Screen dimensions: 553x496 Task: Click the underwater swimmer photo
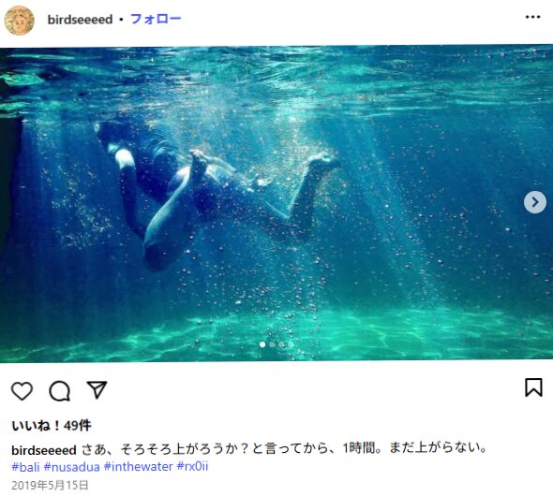tap(276, 203)
